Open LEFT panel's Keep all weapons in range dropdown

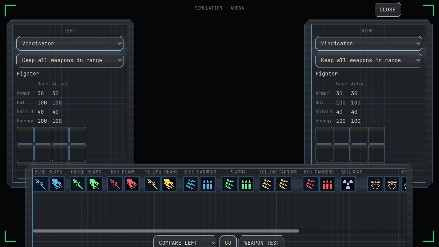(x=70, y=60)
